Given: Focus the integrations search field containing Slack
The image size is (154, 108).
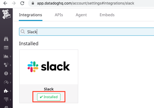Looking at the screenshot, I should [86, 32].
